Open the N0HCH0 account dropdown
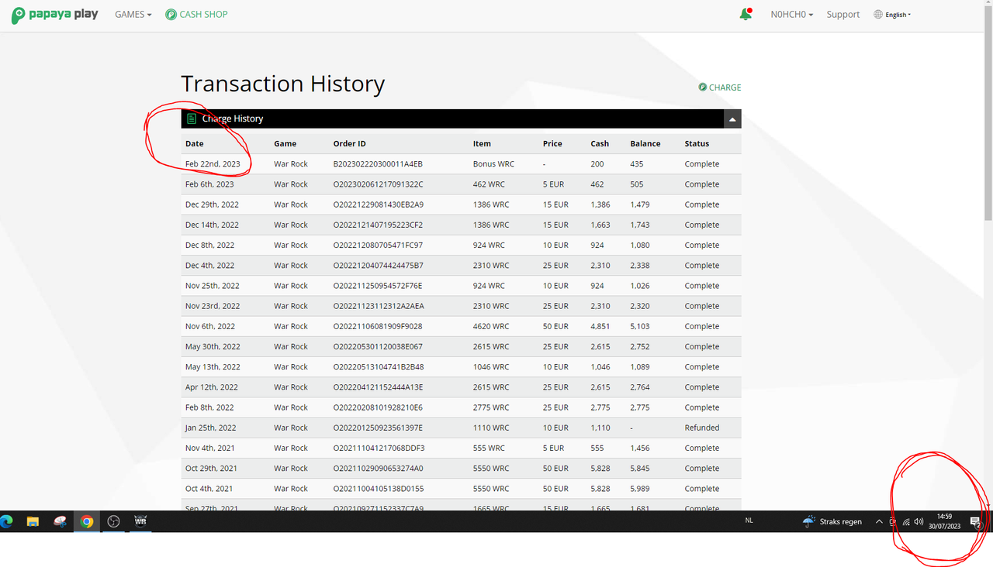This screenshot has width=993, height=567. [791, 15]
